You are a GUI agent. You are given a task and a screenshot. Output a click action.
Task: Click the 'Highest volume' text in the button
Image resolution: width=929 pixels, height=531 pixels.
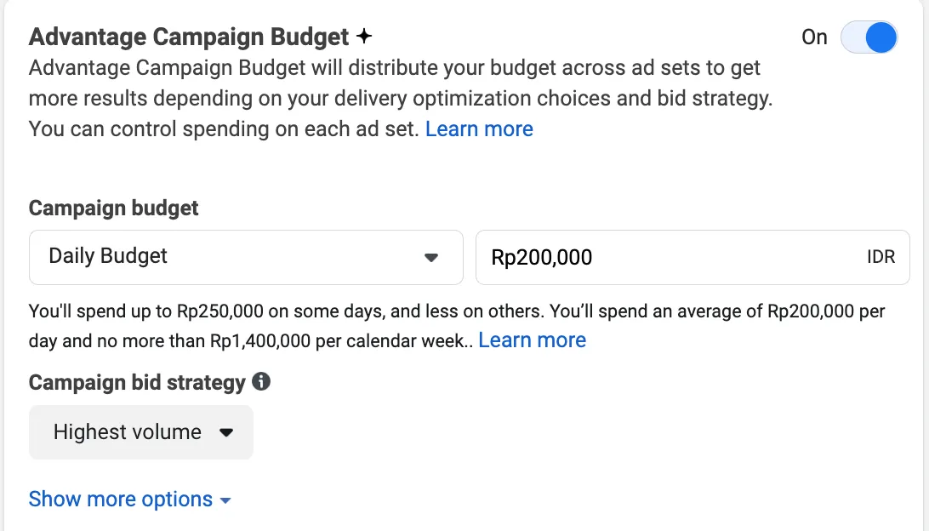tap(128, 431)
